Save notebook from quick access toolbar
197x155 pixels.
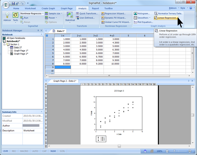(x=13, y=3)
